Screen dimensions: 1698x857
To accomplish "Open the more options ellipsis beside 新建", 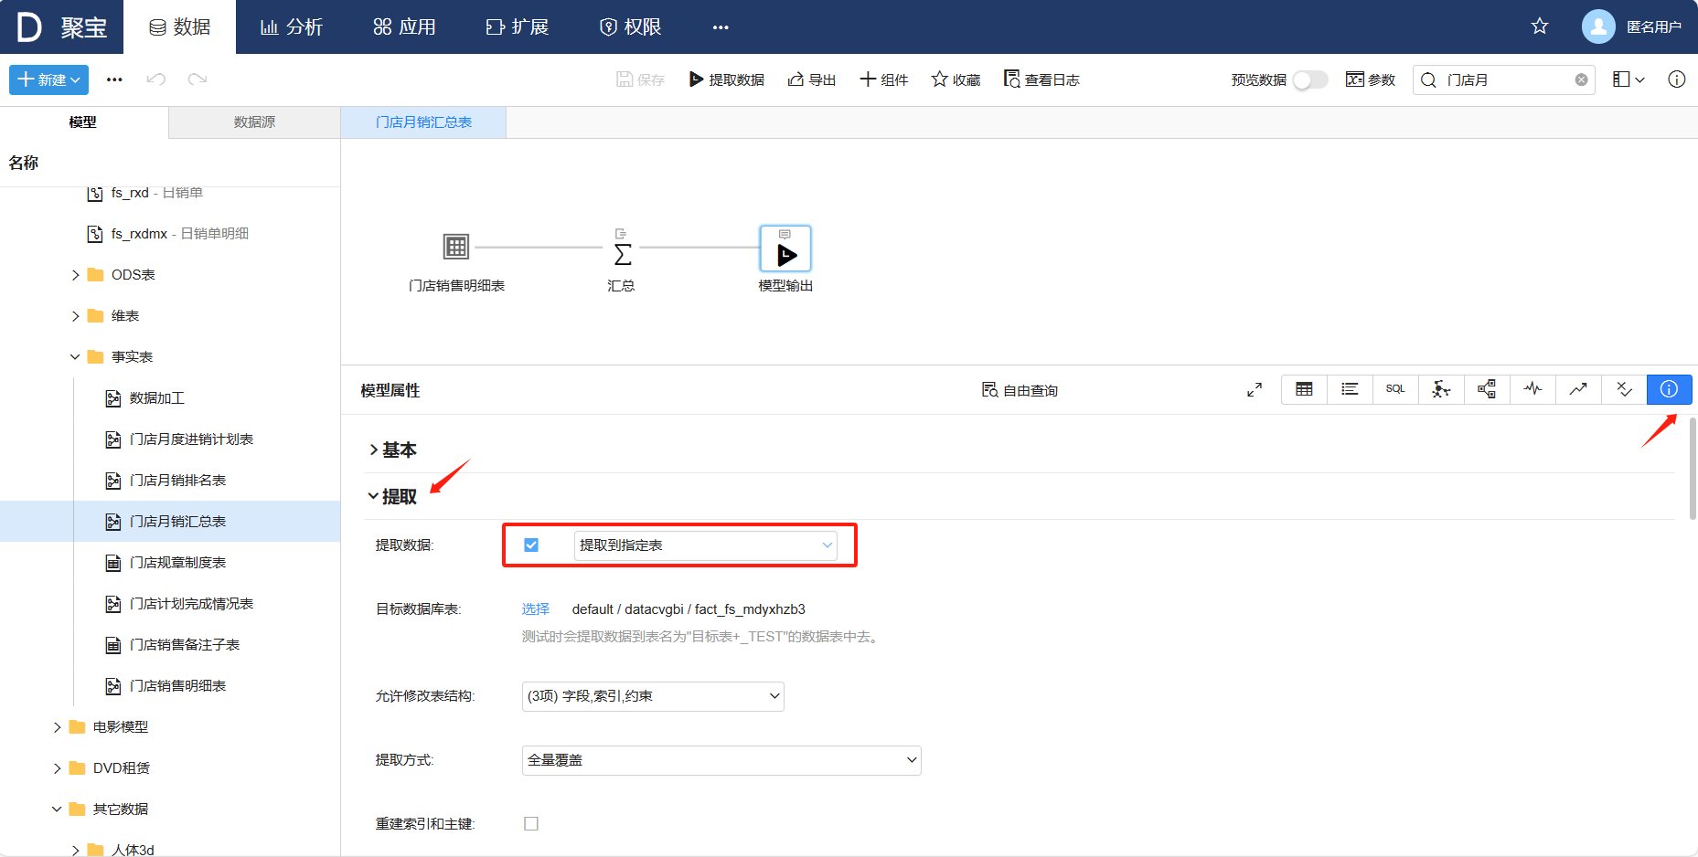I will point(114,79).
